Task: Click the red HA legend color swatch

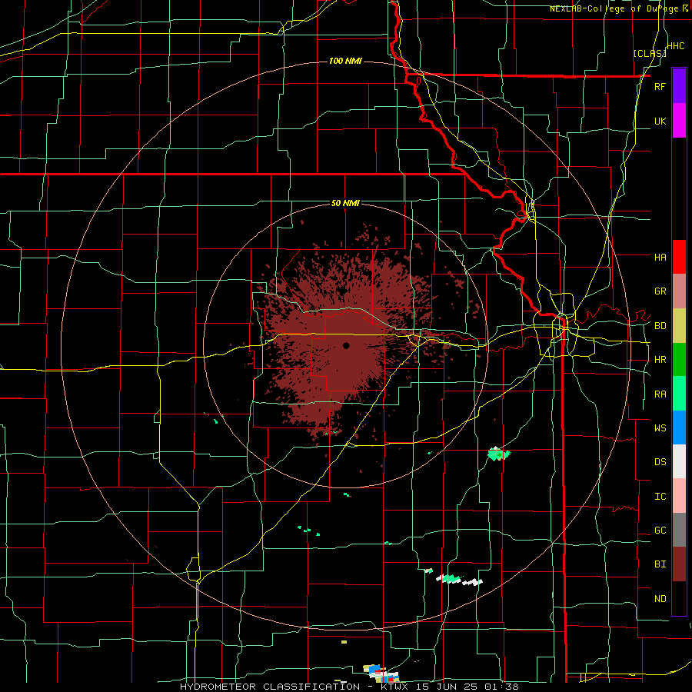Action: (x=679, y=257)
